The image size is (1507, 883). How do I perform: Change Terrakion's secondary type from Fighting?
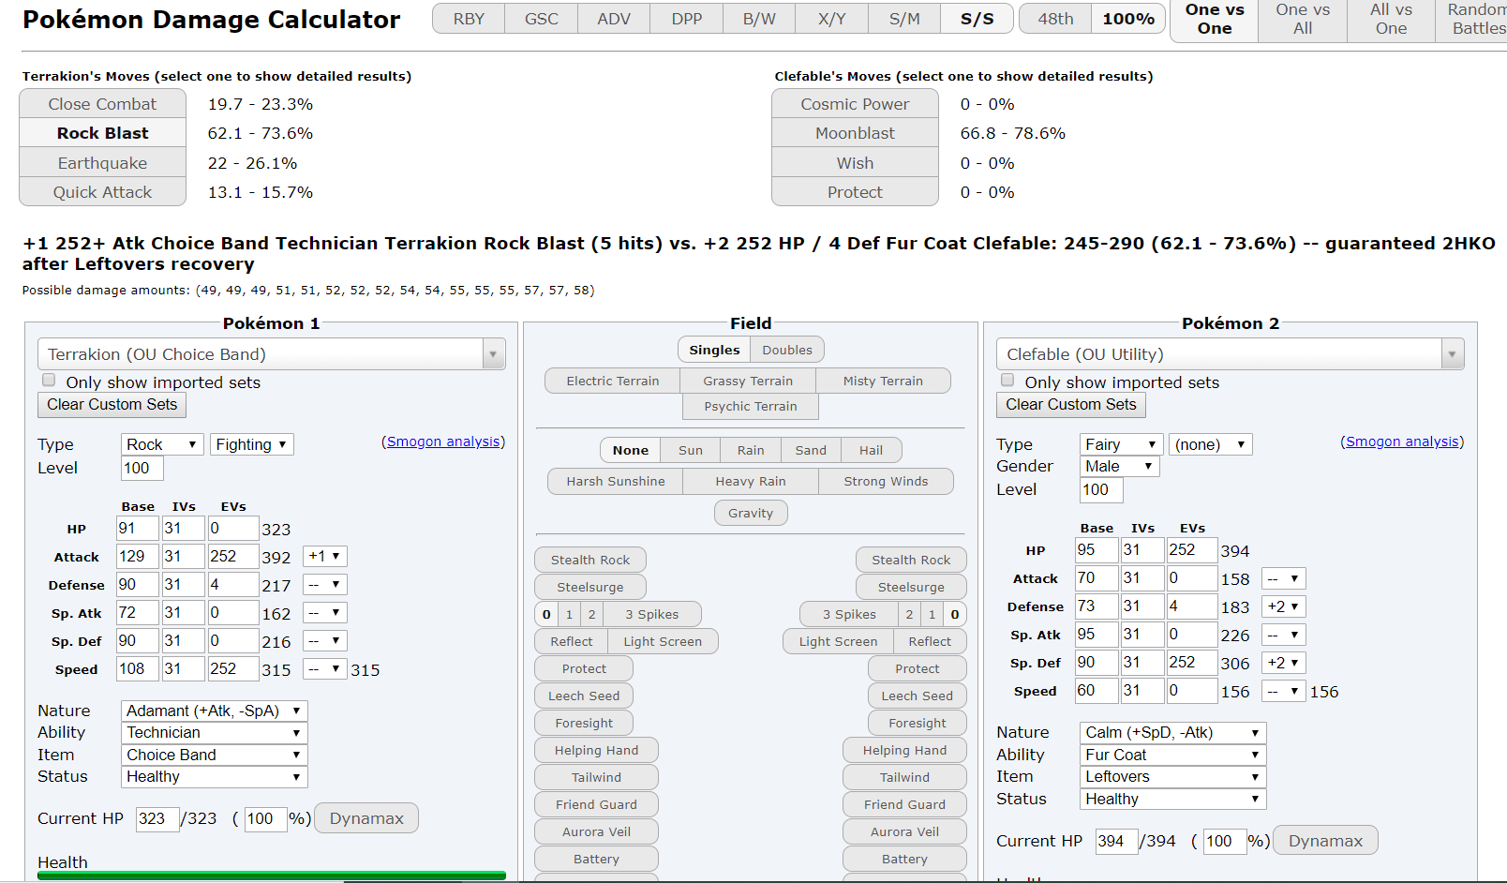click(x=252, y=444)
